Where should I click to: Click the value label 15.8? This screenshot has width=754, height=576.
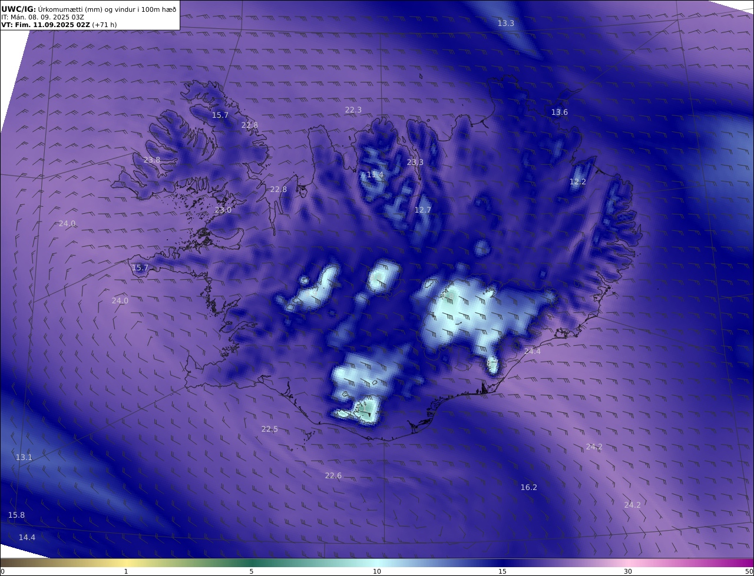click(16, 515)
